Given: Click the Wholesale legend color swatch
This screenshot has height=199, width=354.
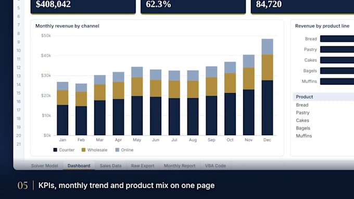Looking at the screenshot, I should [x=83, y=150].
